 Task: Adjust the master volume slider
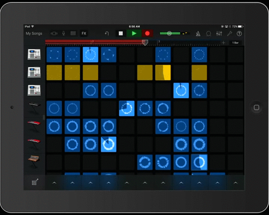170,33
